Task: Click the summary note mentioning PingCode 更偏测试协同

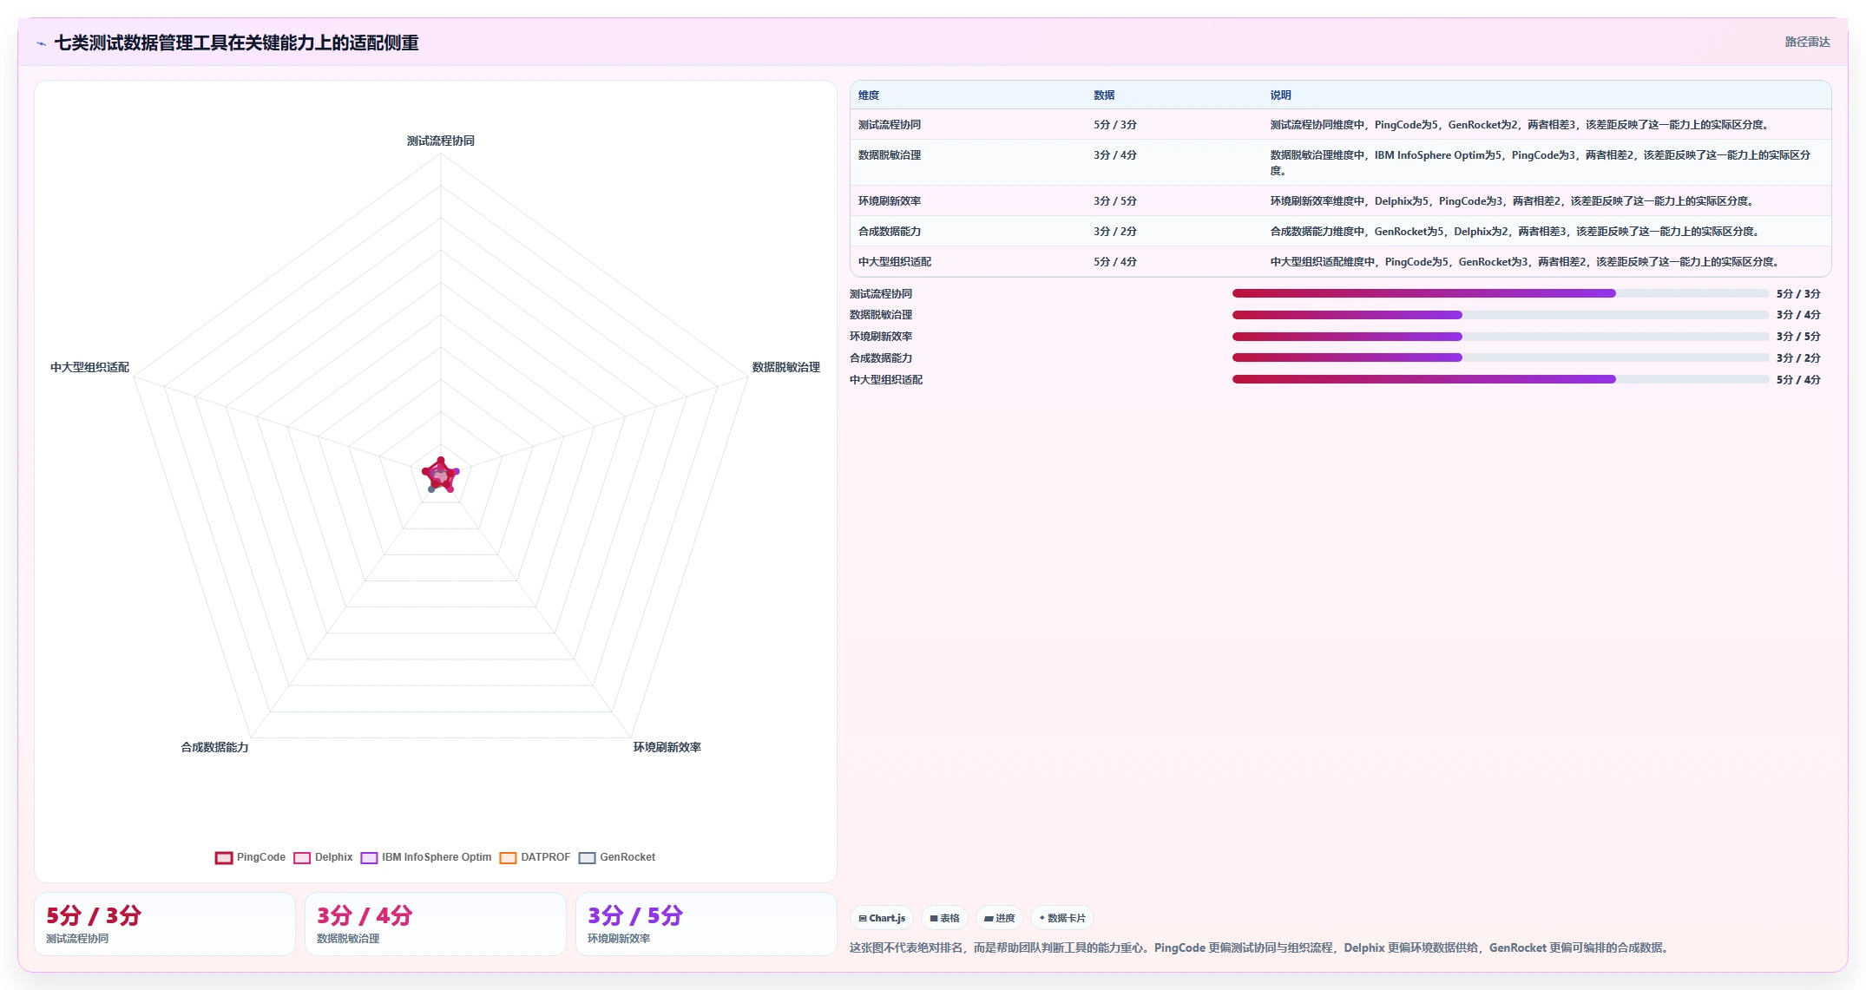Action: tap(1259, 947)
